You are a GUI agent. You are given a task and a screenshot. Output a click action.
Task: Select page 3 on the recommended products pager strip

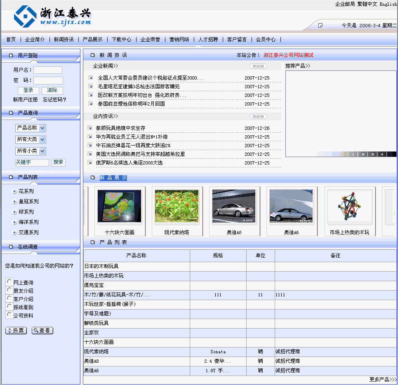click(x=372, y=154)
